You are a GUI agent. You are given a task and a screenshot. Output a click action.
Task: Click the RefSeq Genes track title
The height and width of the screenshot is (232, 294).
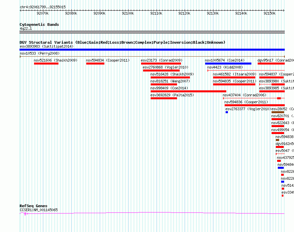[x=33, y=206]
